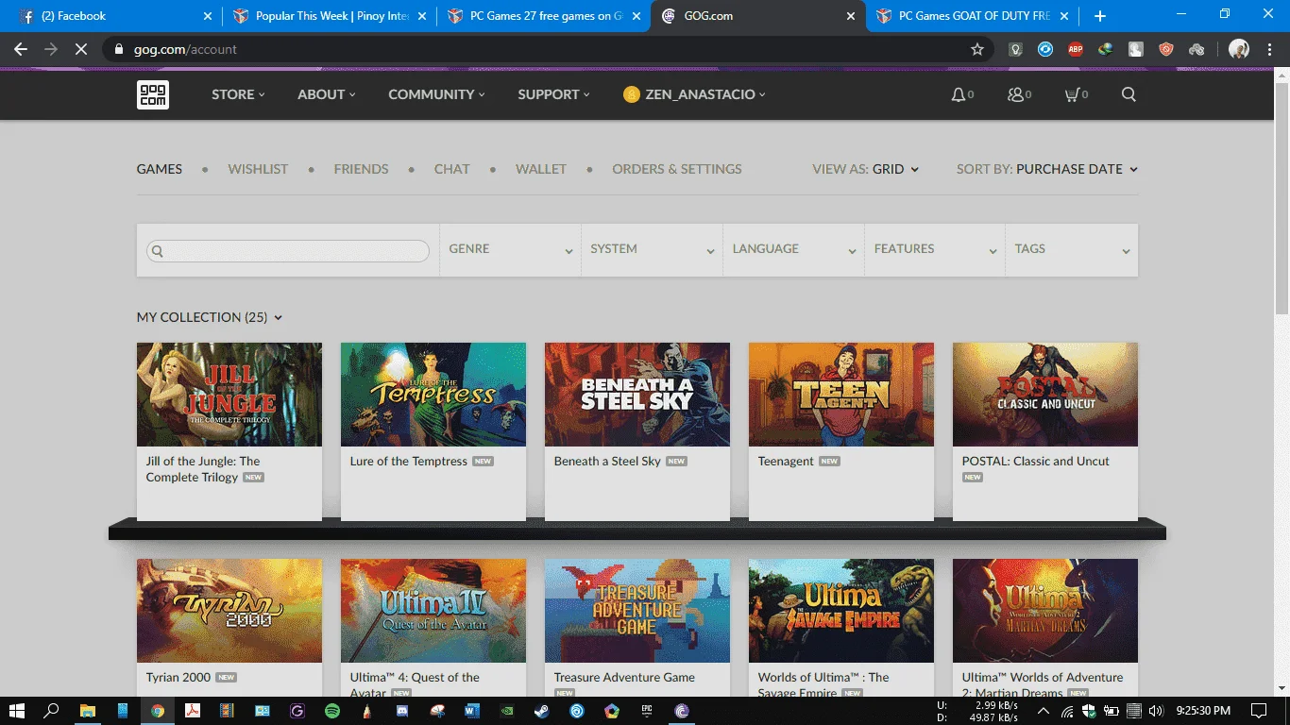Screen dimensions: 1290x725
Task: Open the Teenagent game cover
Action: 841,395
